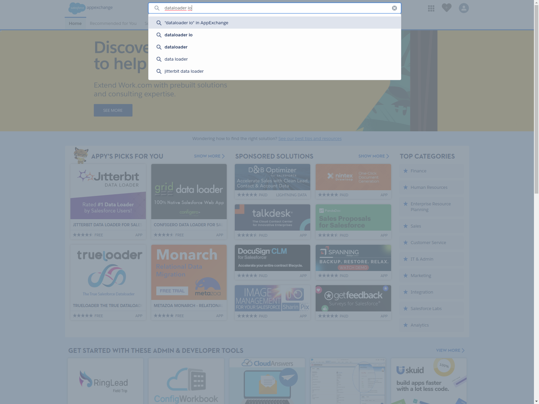This screenshot has width=539, height=404.
Task: Open the Sales category
Action: [x=432, y=226]
